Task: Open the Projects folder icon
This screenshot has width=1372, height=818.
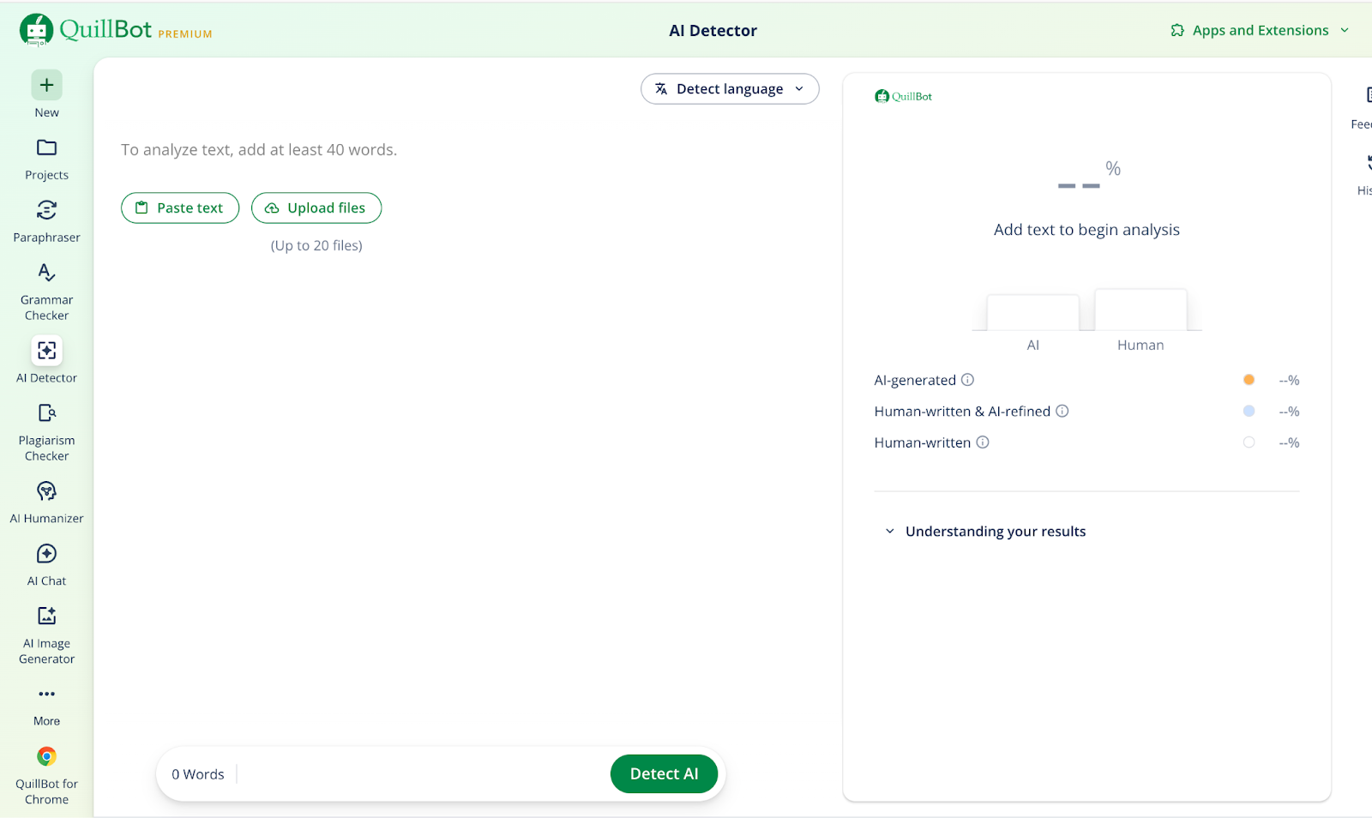Action: [x=46, y=147]
